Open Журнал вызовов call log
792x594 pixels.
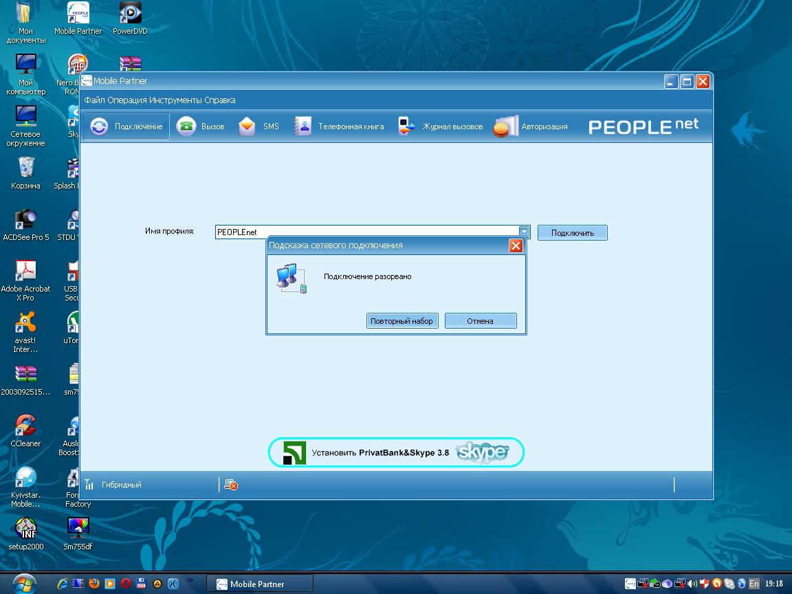[440, 126]
